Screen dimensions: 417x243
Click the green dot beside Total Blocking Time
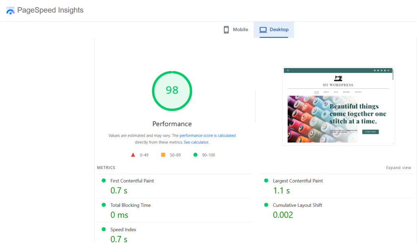coord(104,205)
